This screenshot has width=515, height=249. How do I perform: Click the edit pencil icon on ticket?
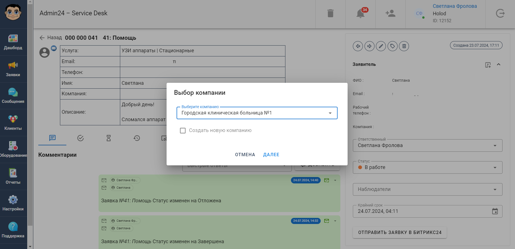[381, 46]
